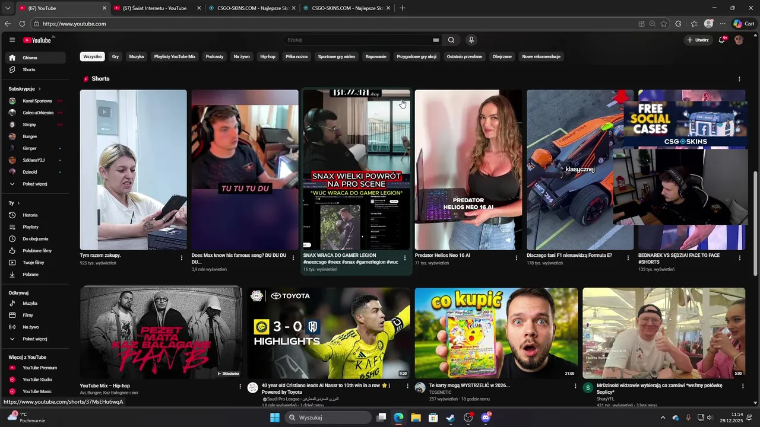Select the Hip-hop filter chip
The image size is (760, 427).
point(268,56)
